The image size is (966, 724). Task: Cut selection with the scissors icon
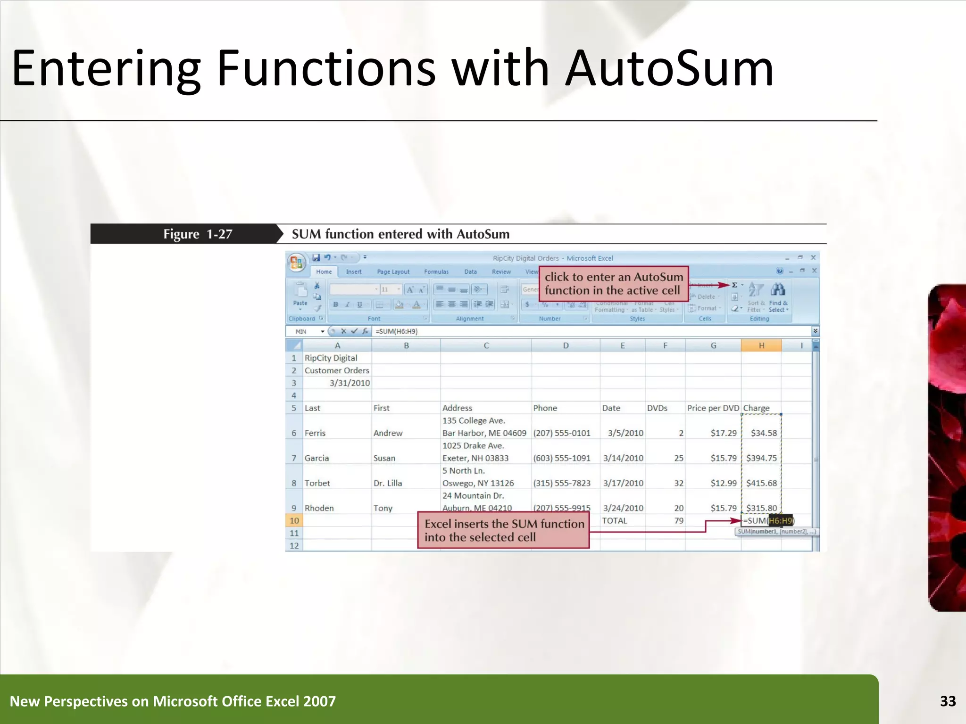click(x=317, y=286)
